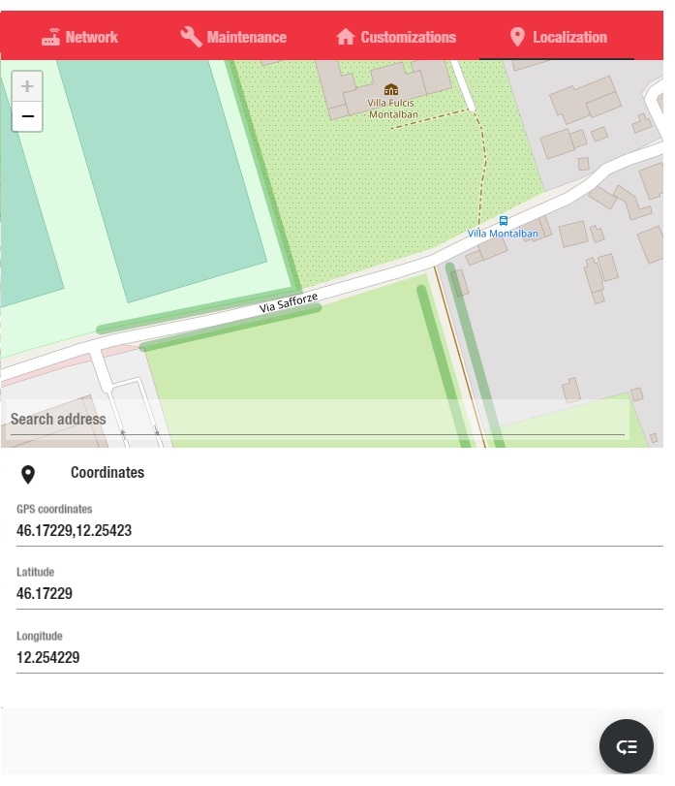This screenshot has width=675, height=786.
Task: Click the Villa Montalban stop label
Action: pyautogui.click(x=503, y=234)
